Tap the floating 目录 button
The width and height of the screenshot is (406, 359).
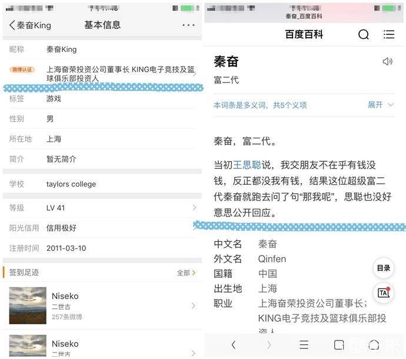pos(384,268)
